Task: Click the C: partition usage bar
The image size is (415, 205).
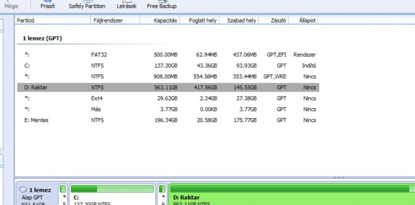Action: coord(112,189)
